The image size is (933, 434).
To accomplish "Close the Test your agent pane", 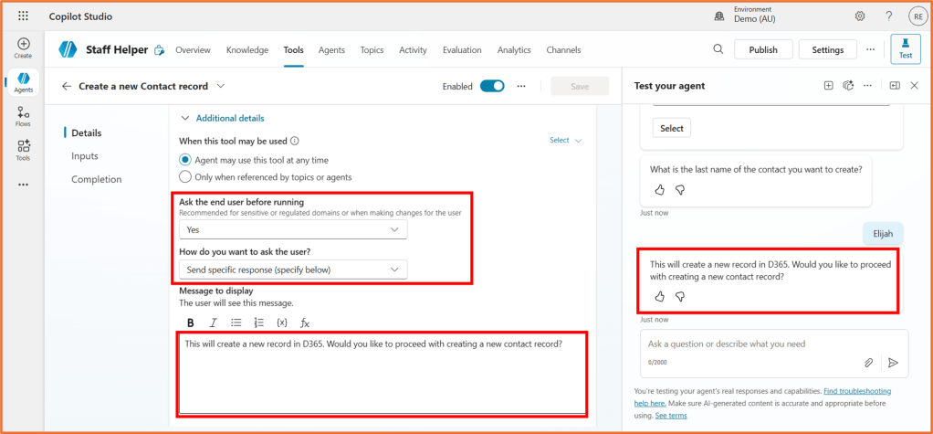I will [915, 86].
